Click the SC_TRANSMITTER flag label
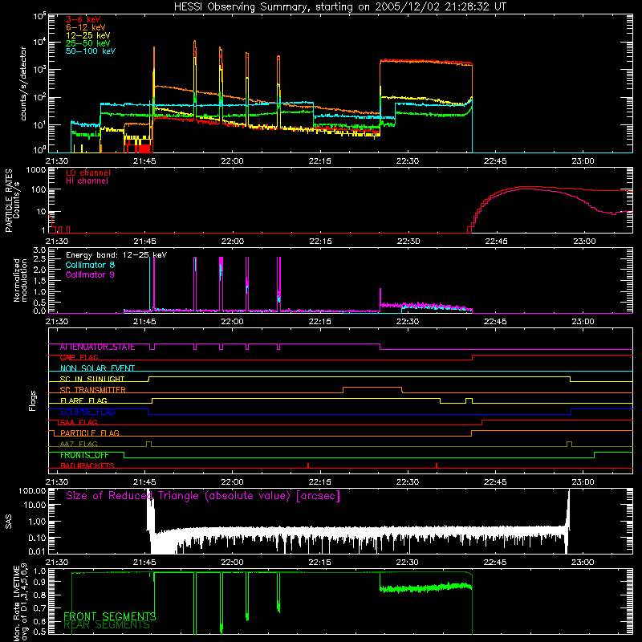The height and width of the screenshot is (642, 642). tap(93, 390)
